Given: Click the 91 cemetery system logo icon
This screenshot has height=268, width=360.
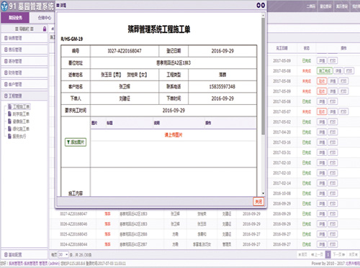Looking at the screenshot, I should click(4, 6).
